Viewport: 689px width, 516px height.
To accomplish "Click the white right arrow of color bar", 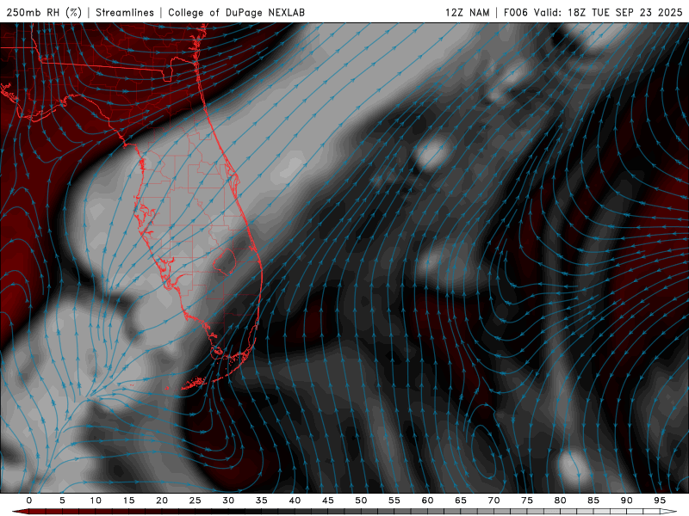I will [x=668, y=512].
